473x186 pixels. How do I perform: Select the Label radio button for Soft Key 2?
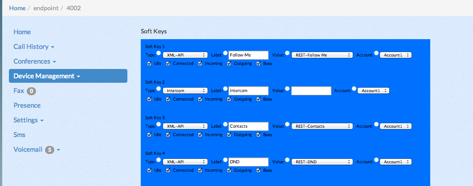225,89
